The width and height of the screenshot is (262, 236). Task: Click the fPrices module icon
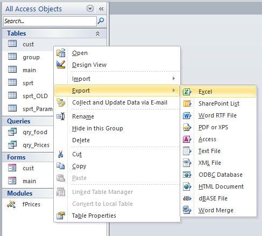pyautogui.click(x=11, y=204)
